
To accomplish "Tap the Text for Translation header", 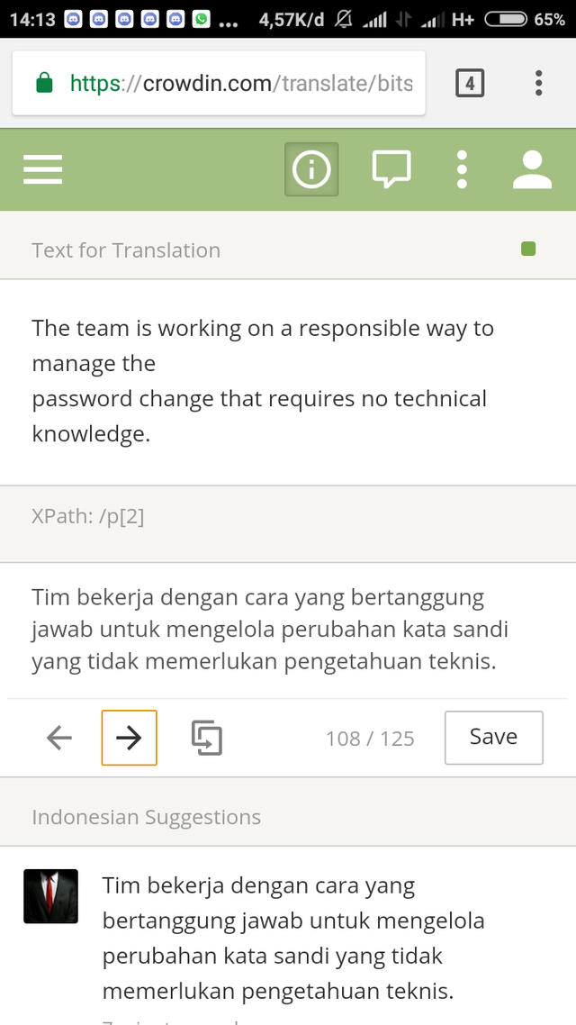I will [126, 250].
